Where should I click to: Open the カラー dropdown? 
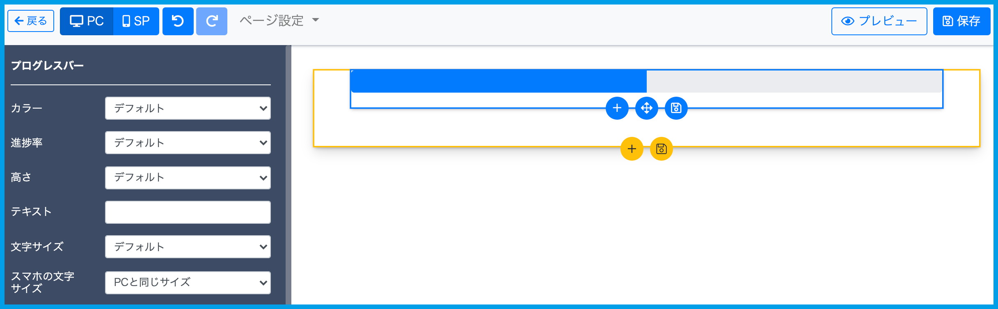click(188, 108)
